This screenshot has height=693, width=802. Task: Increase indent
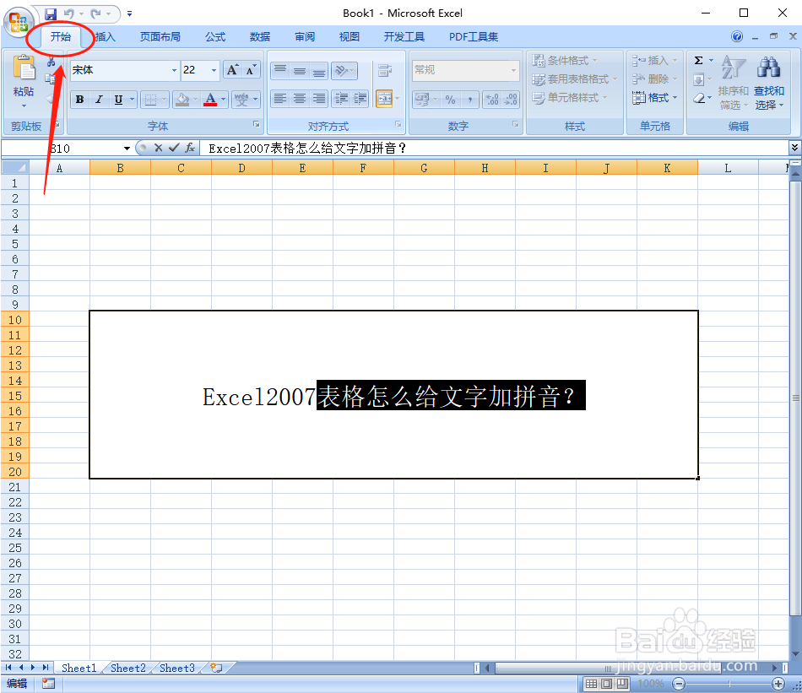click(360, 98)
